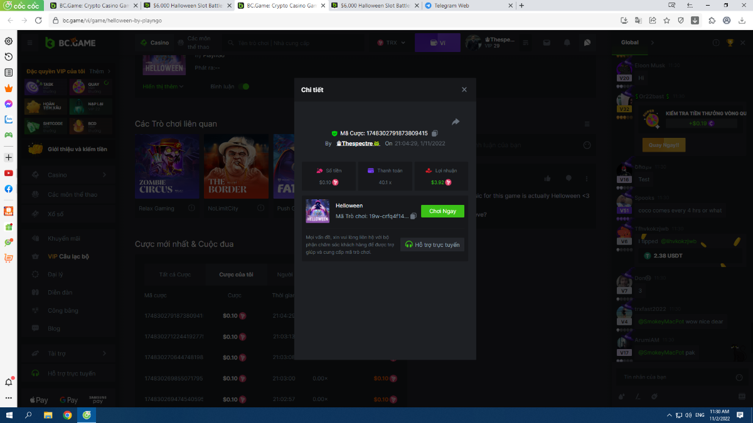753x423 pixels.
Task: Copy the game code (Mã Trò chơi)
Action: [413, 216]
